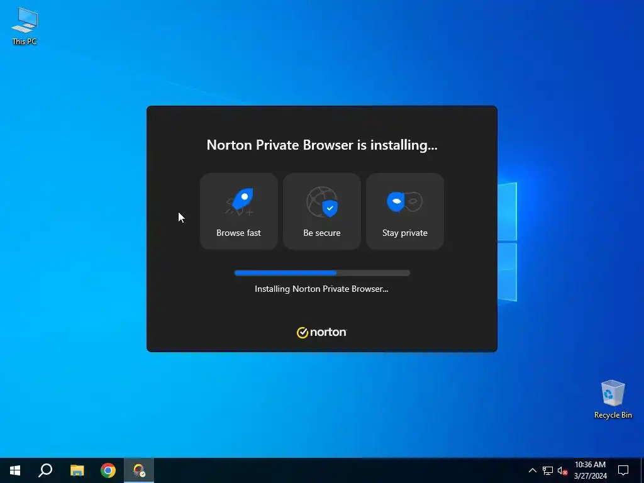Click the 'Norton Private Browser is installing...' heading
Viewport: 644px width, 483px height.
pos(322,145)
